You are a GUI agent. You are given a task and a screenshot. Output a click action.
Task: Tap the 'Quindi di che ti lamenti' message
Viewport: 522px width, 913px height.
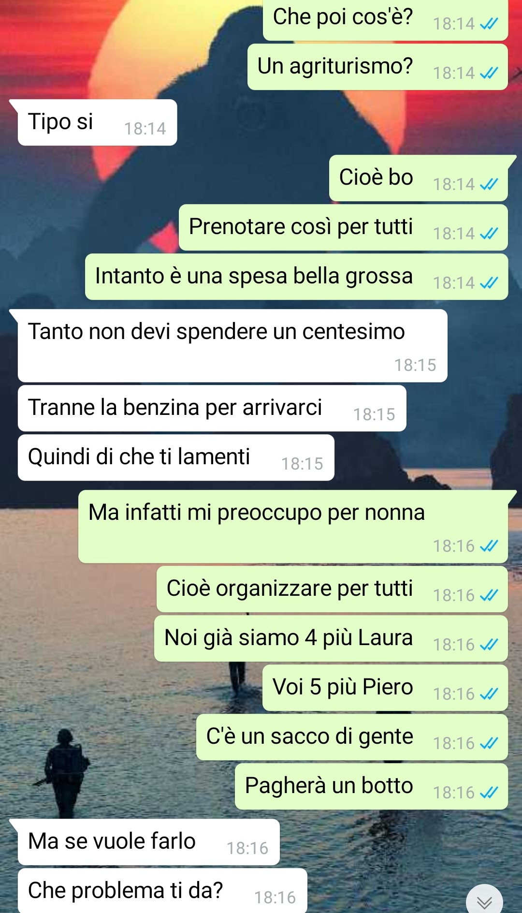pos(176,457)
